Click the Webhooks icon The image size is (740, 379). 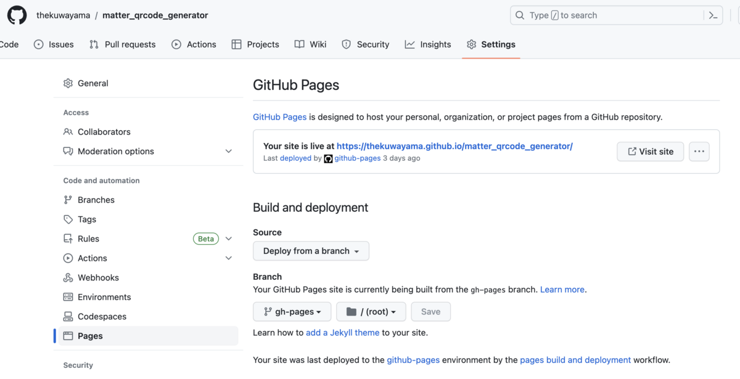[x=68, y=277]
